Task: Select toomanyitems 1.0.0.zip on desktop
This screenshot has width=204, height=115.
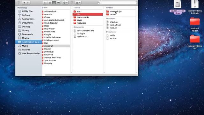Action: pos(195,7)
